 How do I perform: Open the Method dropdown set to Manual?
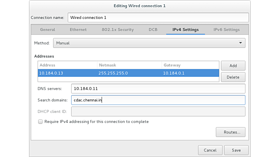pos(149,43)
